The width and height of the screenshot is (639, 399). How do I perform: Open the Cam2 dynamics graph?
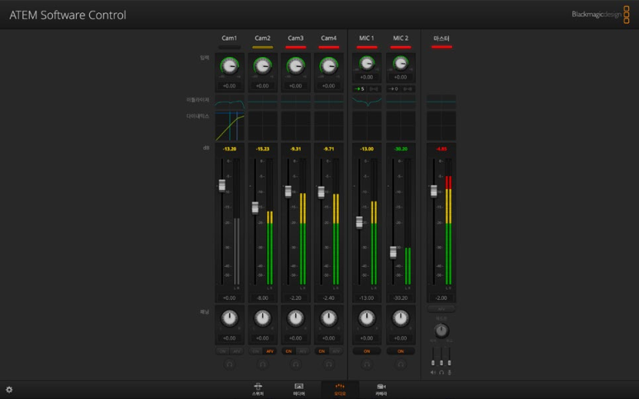[262, 126]
